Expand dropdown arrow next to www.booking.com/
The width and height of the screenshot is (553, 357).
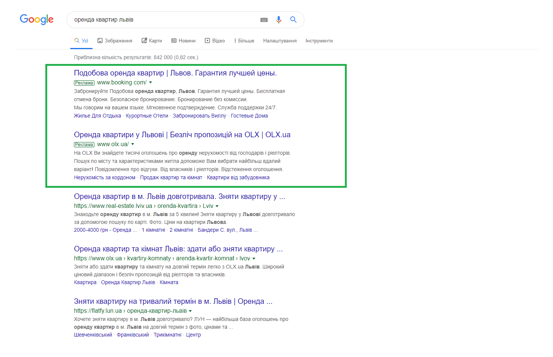151,83
